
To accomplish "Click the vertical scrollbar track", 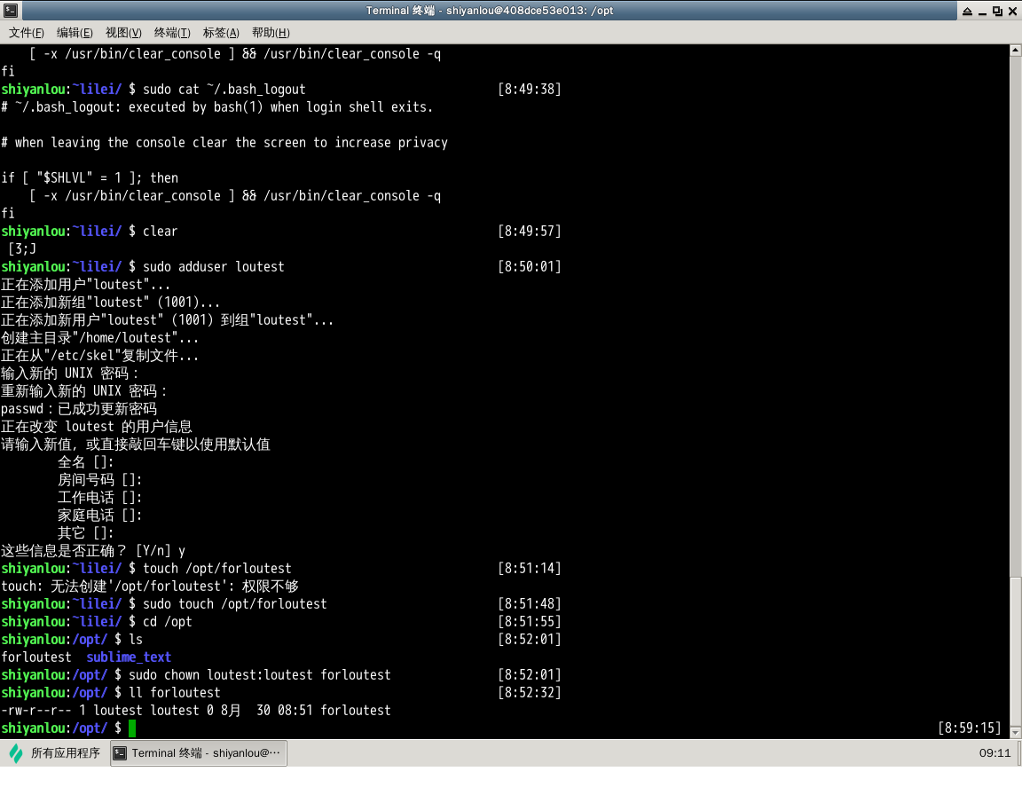I will tap(1016, 313).
